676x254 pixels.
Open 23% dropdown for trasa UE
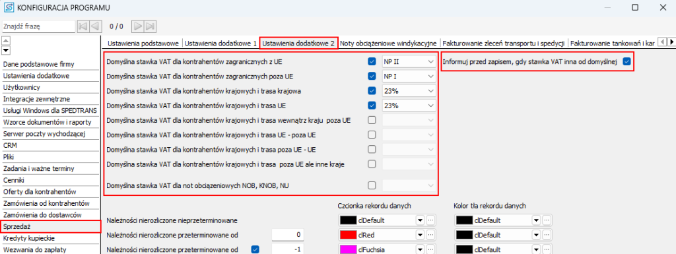click(x=409, y=106)
